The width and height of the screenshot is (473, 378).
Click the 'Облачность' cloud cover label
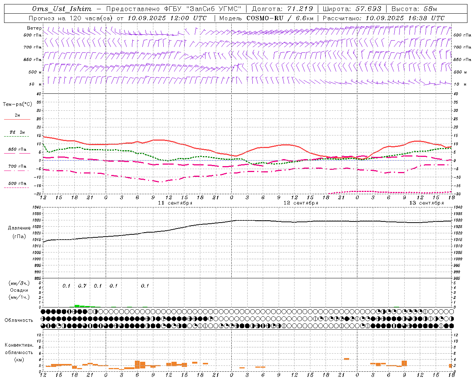19,320
